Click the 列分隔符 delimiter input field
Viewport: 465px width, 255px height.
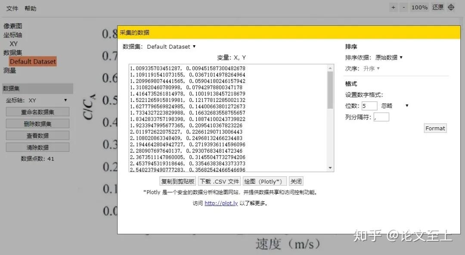pos(381,117)
